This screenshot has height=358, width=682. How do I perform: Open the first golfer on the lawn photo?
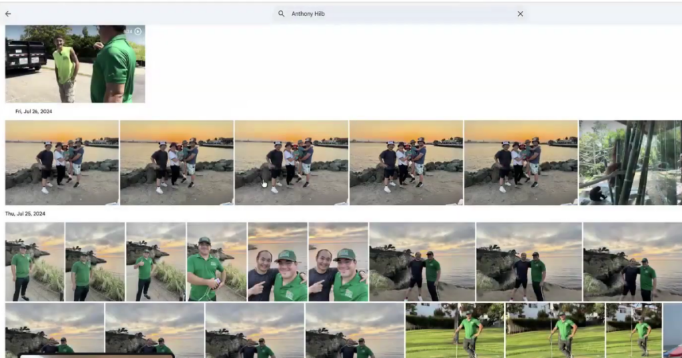[x=455, y=330]
